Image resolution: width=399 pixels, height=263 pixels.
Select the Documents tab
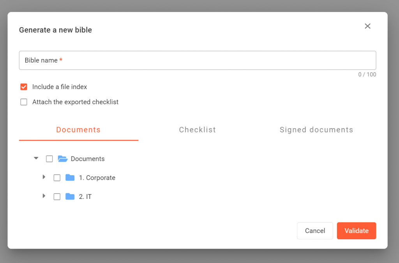[78, 130]
